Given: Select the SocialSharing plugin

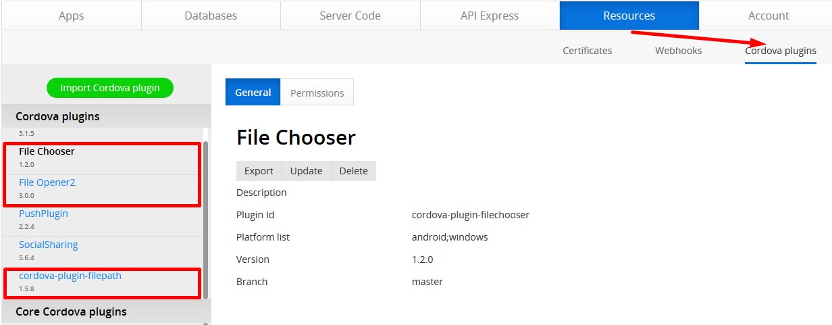Looking at the screenshot, I should [49, 245].
